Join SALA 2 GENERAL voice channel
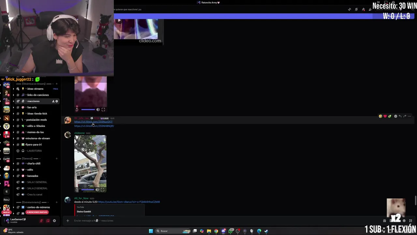This screenshot has height=235, width=417. coord(37,188)
